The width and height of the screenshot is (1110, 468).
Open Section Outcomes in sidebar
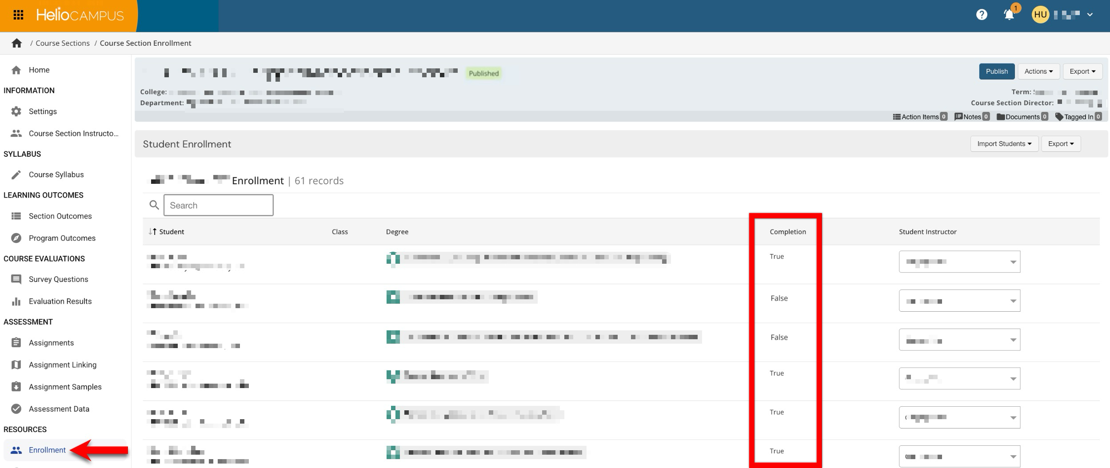point(60,216)
